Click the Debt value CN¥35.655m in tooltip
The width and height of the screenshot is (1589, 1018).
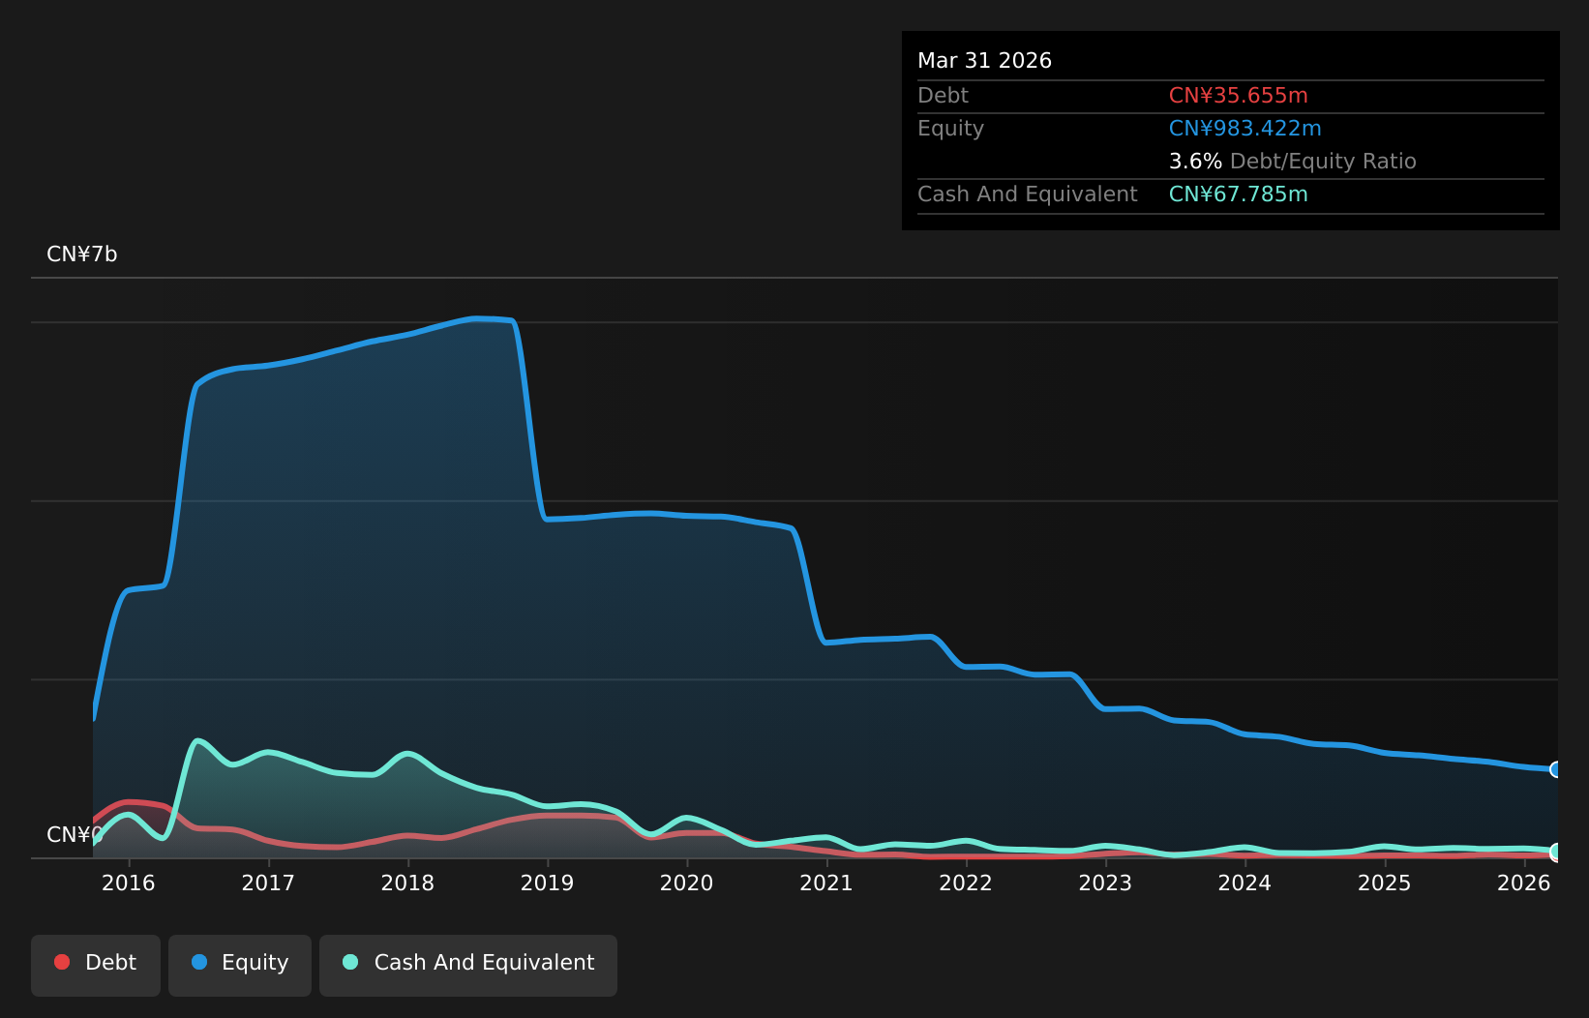(1239, 96)
